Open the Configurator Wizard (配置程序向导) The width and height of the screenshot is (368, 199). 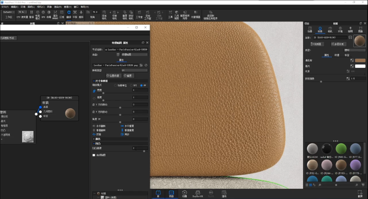(185, 15)
